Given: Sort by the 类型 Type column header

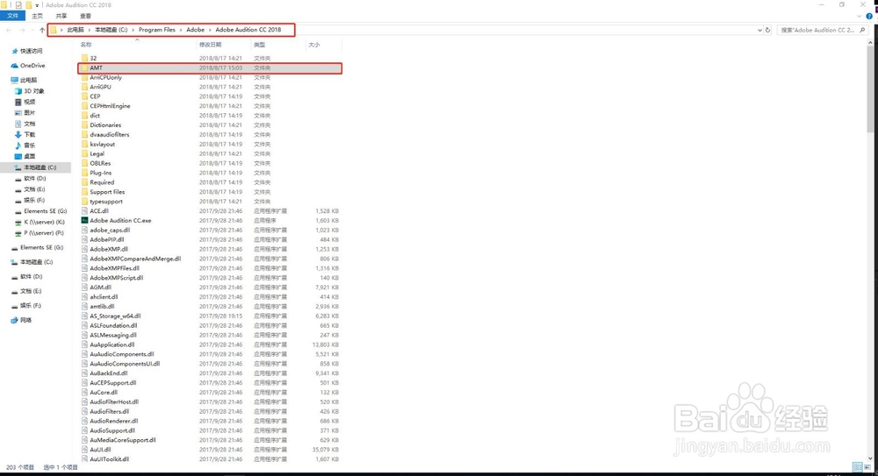Looking at the screenshot, I should (259, 45).
